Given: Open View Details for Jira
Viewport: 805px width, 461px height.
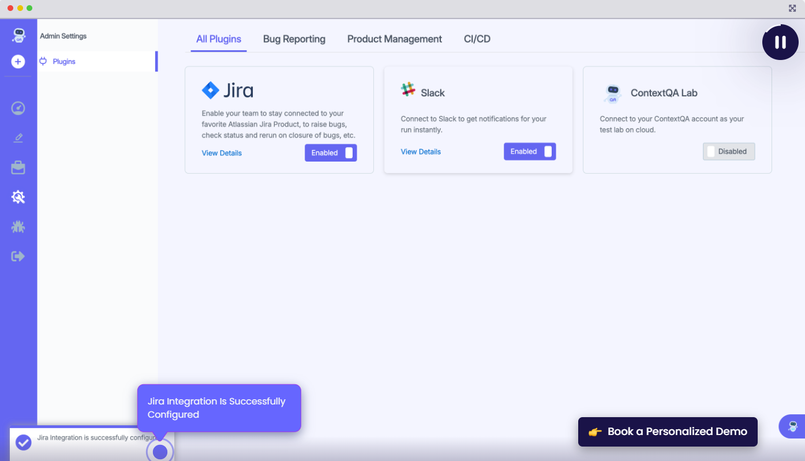Looking at the screenshot, I should point(222,153).
